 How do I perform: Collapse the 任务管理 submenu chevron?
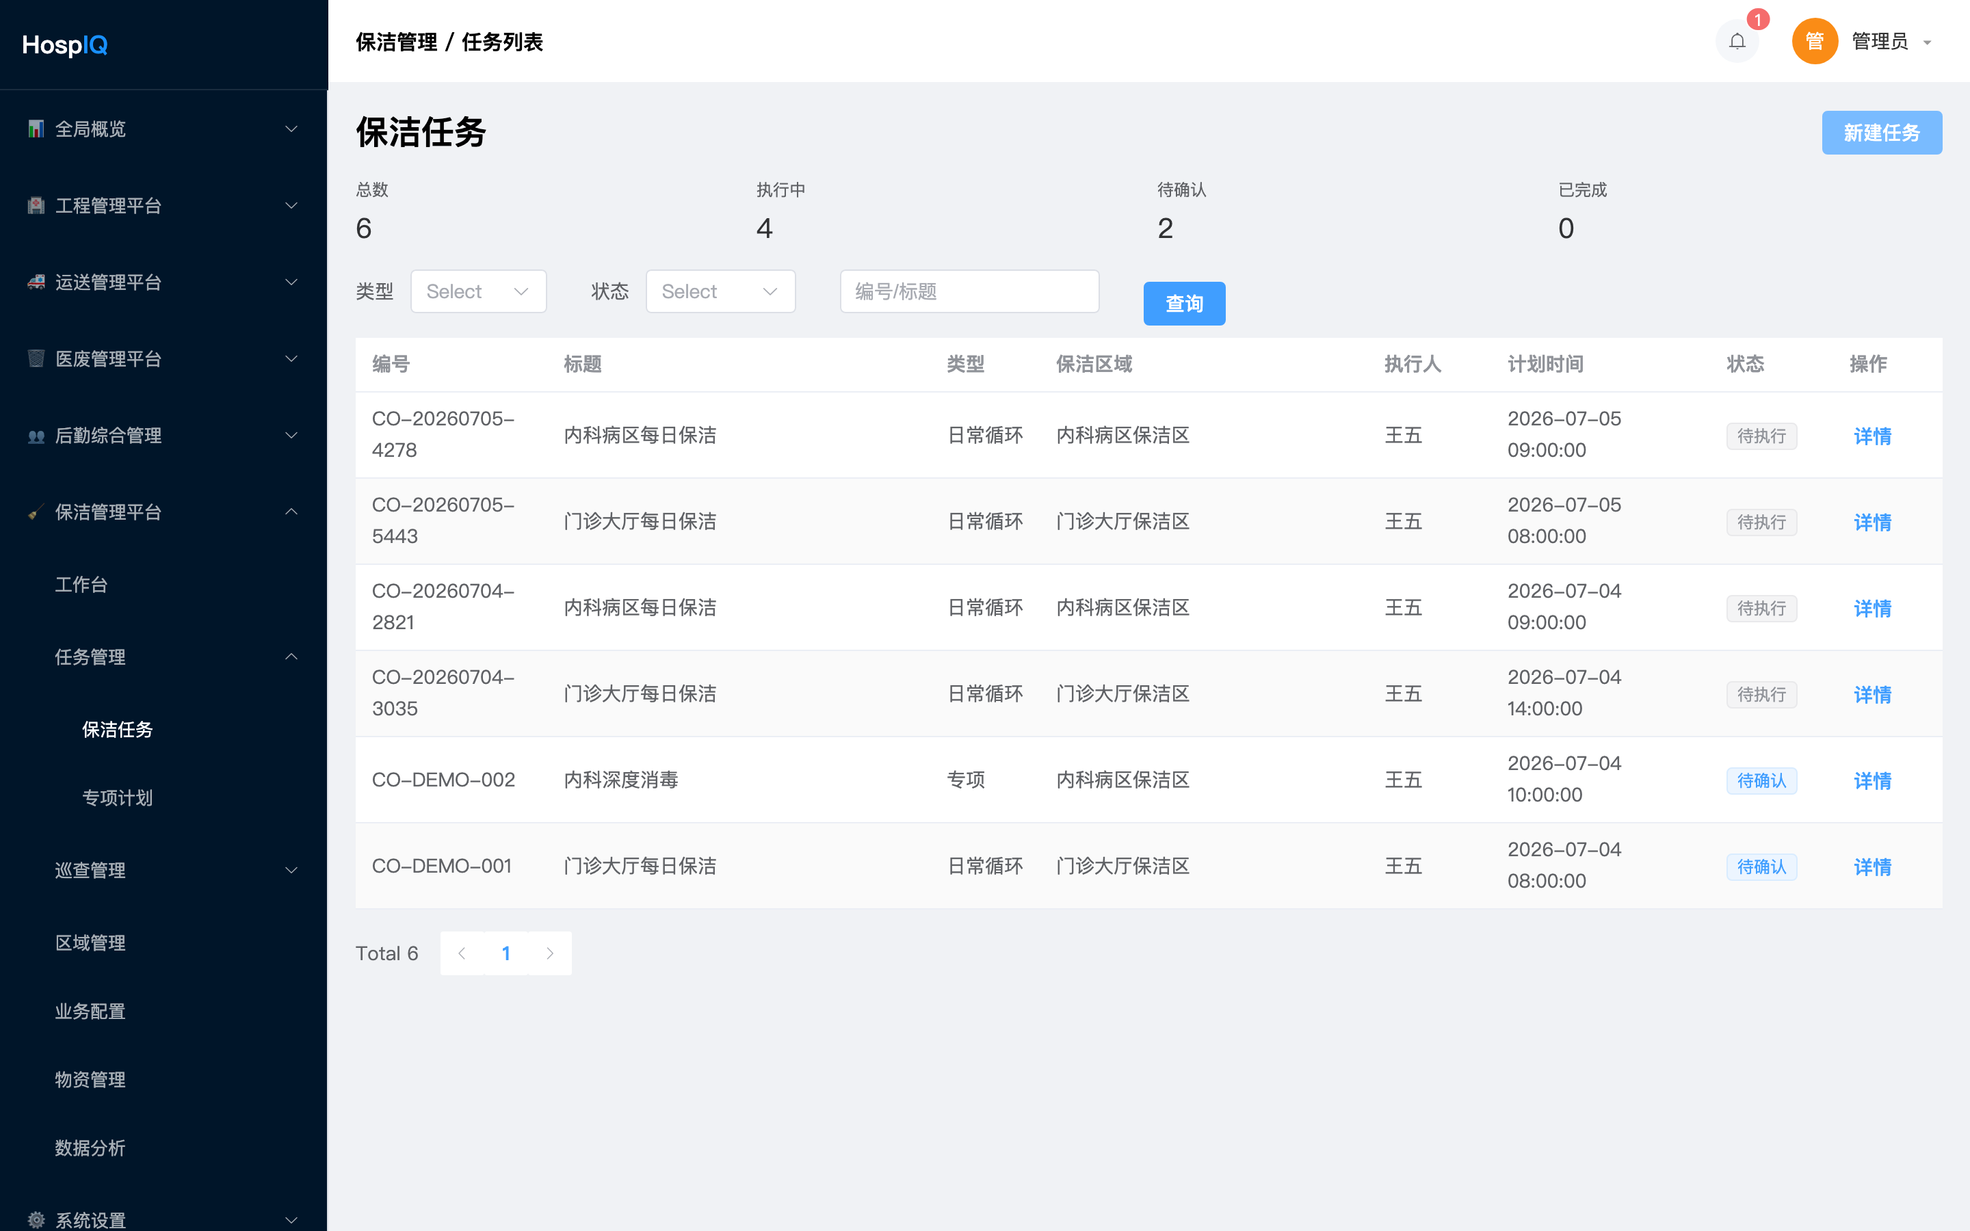pyautogui.click(x=291, y=657)
